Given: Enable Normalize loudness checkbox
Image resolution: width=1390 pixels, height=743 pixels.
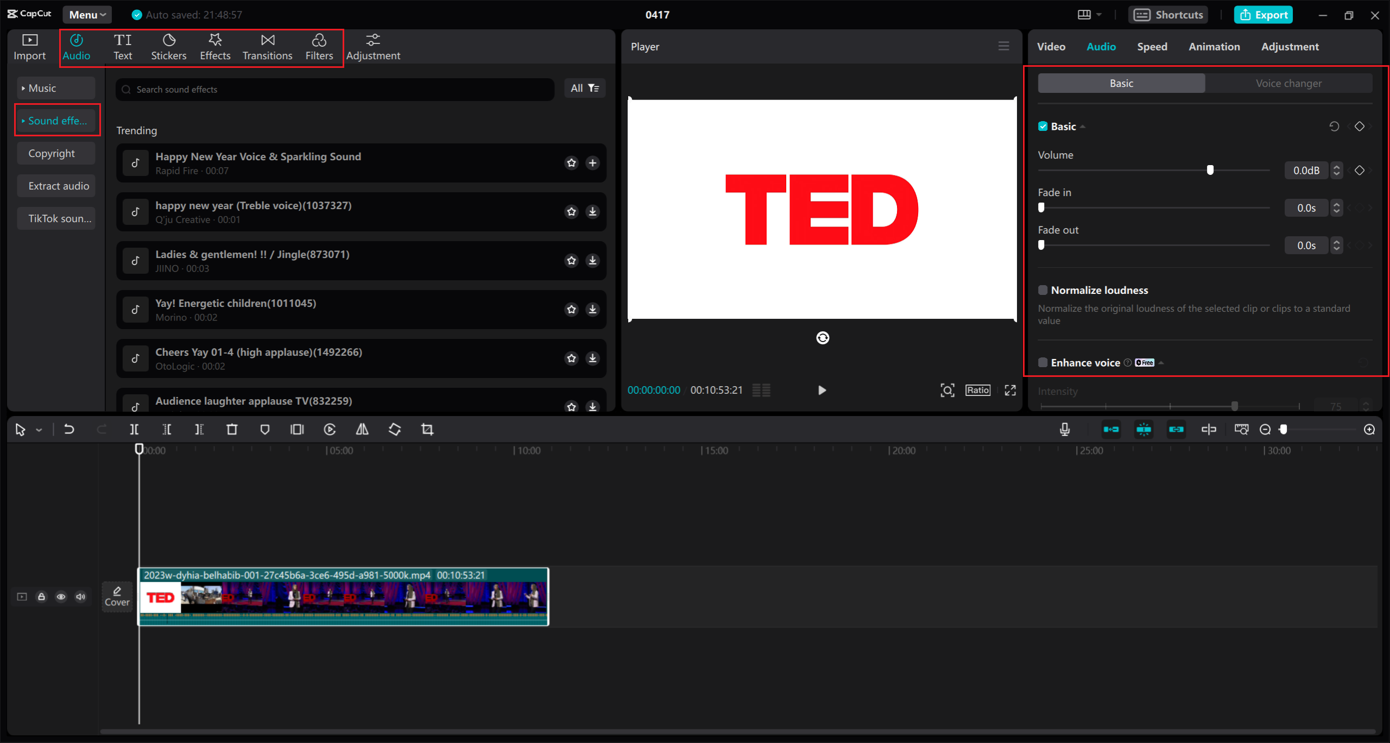Looking at the screenshot, I should pyautogui.click(x=1042, y=290).
